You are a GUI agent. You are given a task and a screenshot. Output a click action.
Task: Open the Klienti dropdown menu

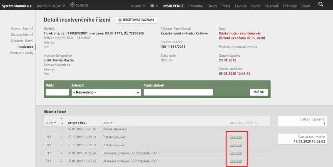138,6
